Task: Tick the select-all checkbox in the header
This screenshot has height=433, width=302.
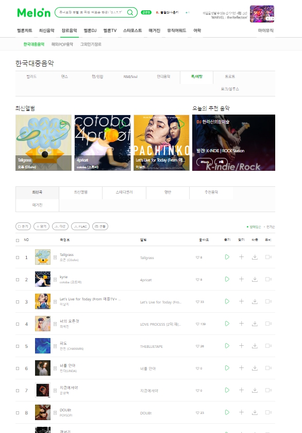Action: click(x=18, y=240)
